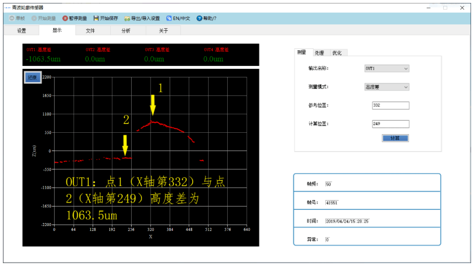Open 导出/导入设置 export/import settings icon

(127, 19)
